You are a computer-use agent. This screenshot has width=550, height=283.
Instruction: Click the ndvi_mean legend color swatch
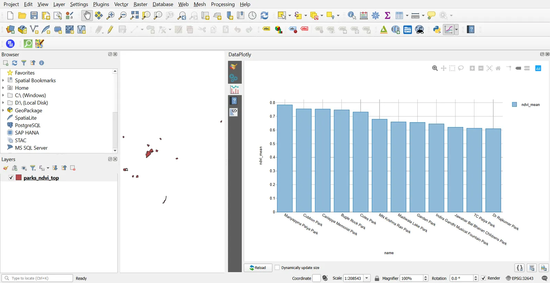[514, 104]
